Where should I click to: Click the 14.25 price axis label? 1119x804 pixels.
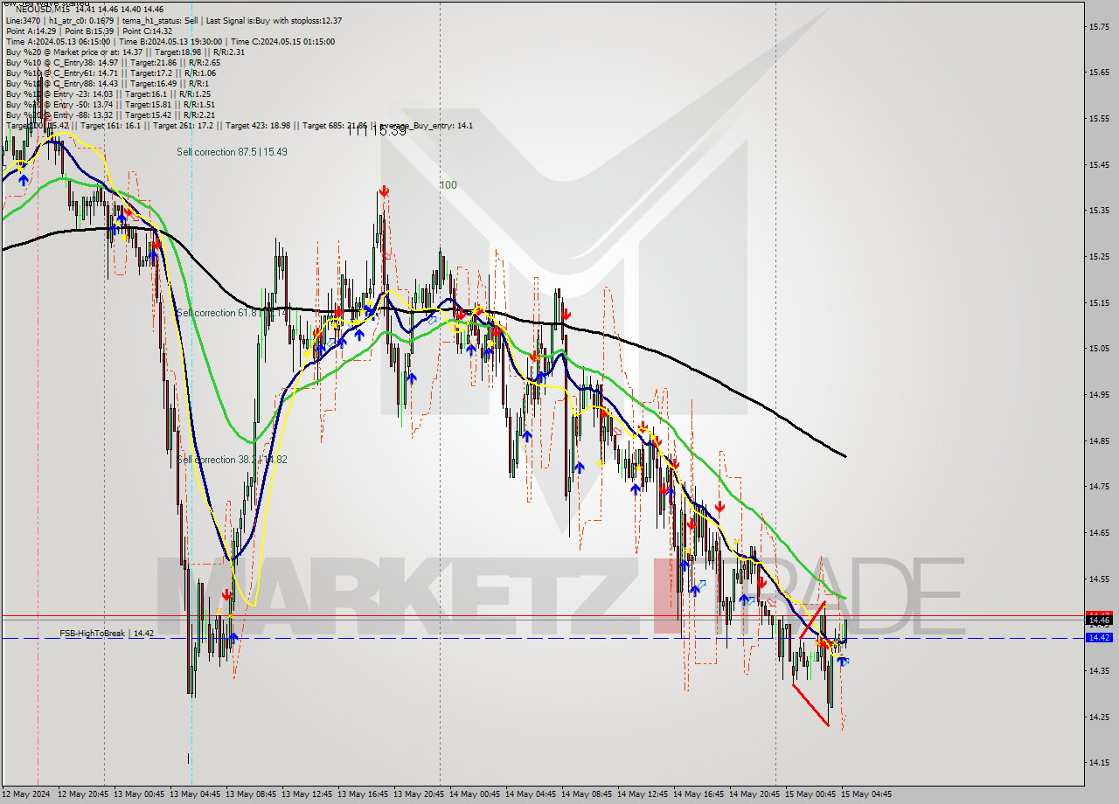(x=1099, y=717)
